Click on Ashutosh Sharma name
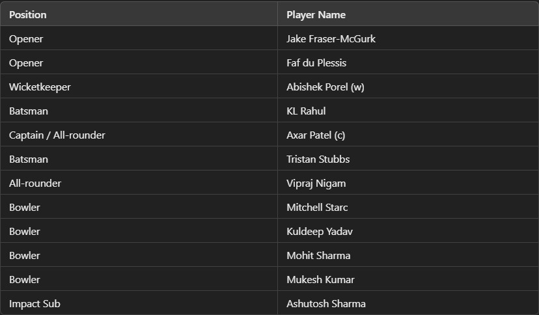 326,303
